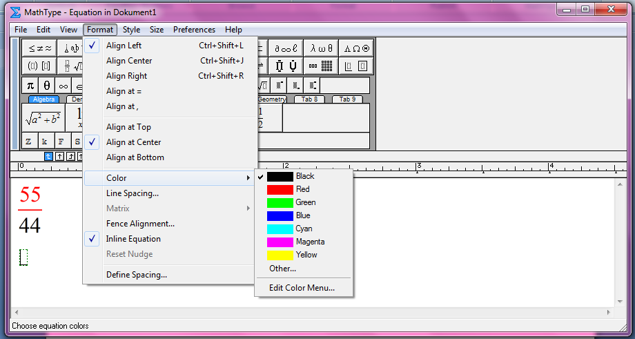This screenshot has height=339, width=635.
Task: Open the boxes templates palette
Action: click(356, 66)
